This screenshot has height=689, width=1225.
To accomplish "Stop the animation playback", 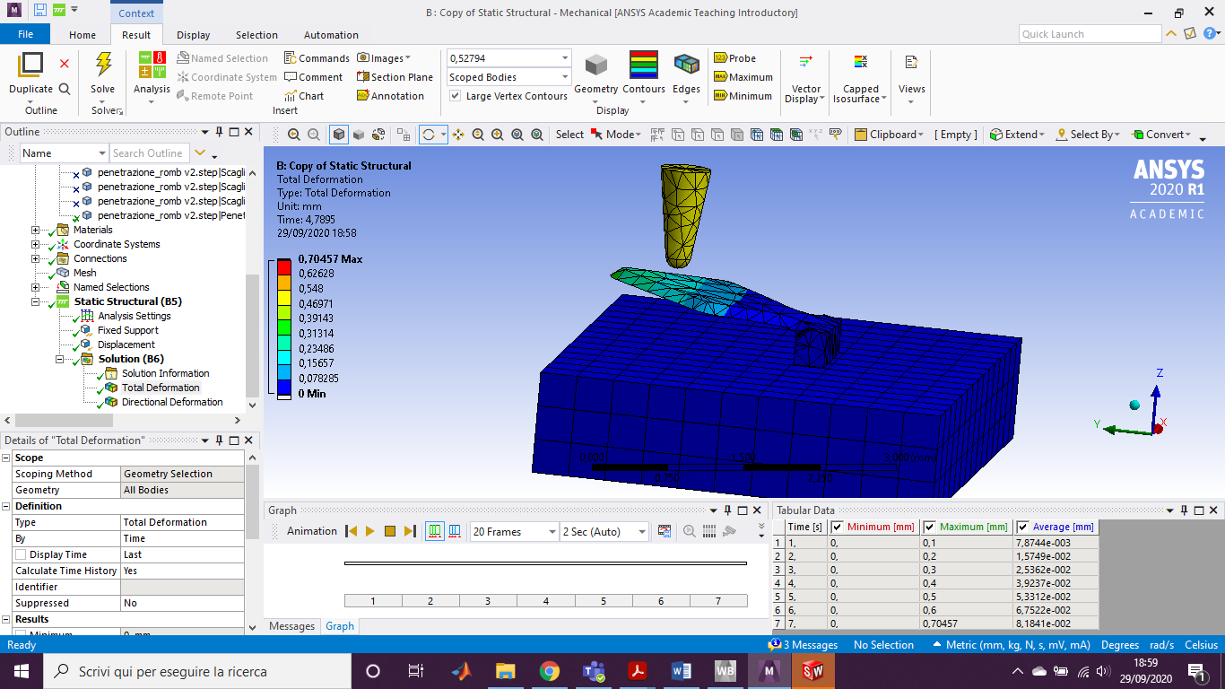I will click(x=390, y=531).
